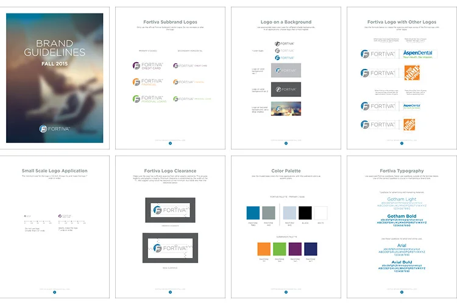Click the Fortiva logo on light gray background

tap(286, 70)
